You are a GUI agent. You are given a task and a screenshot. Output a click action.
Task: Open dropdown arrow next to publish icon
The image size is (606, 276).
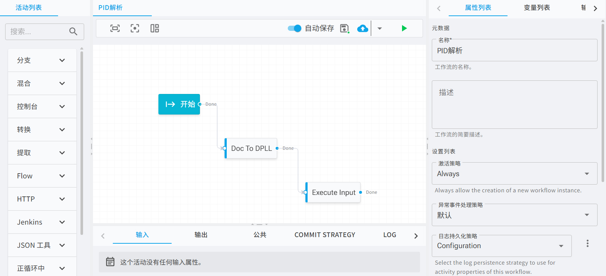tap(380, 28)
